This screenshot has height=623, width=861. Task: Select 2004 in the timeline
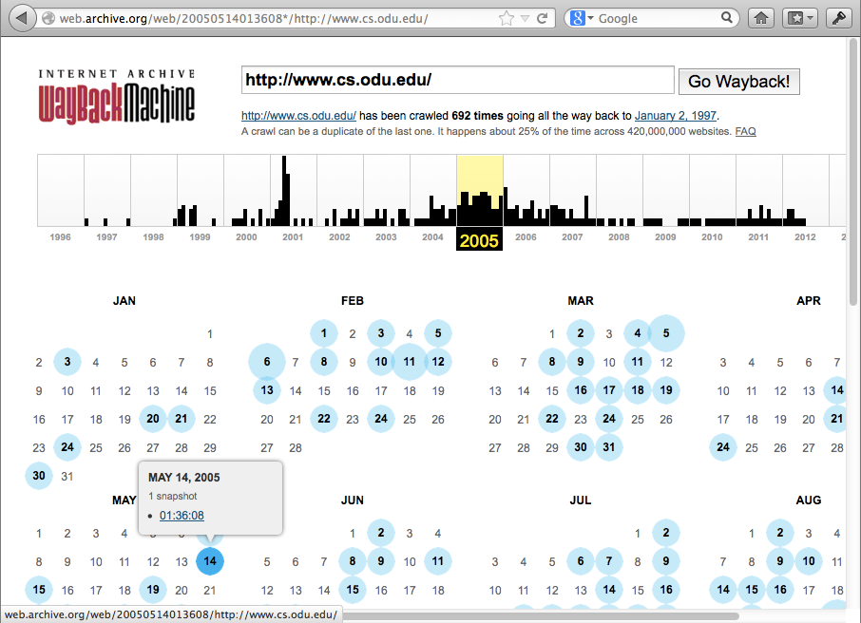tap(432, 237)
